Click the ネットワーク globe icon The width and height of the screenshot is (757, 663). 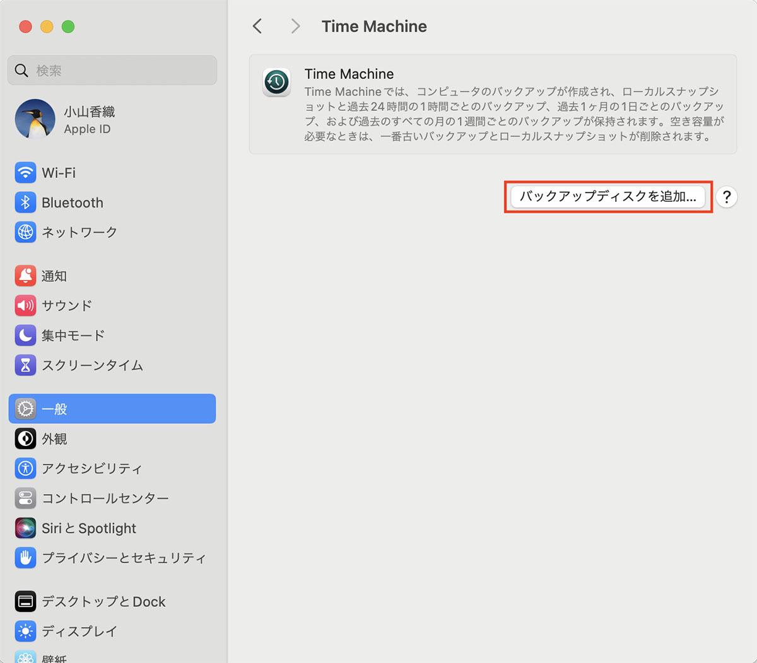click(25, 232)
